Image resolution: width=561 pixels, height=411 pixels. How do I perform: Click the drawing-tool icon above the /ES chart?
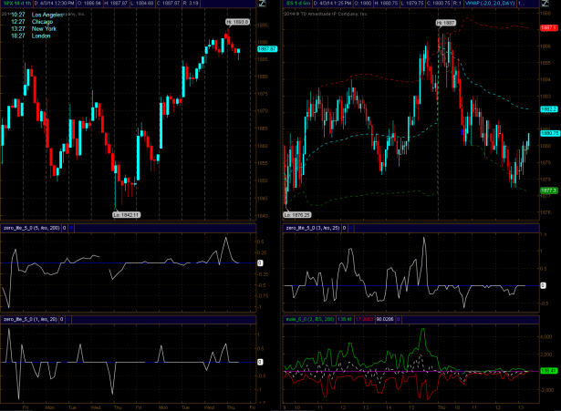click(x=545, y=4)
